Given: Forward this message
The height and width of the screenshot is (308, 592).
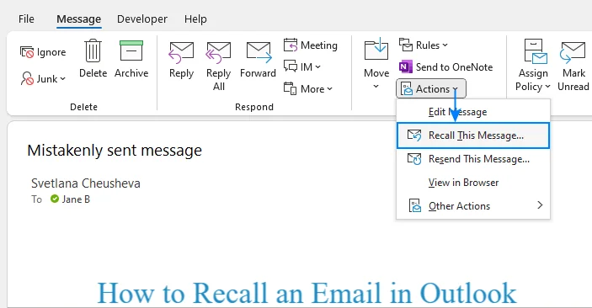Looking at the screenshot, I should (x=258, y=60).
